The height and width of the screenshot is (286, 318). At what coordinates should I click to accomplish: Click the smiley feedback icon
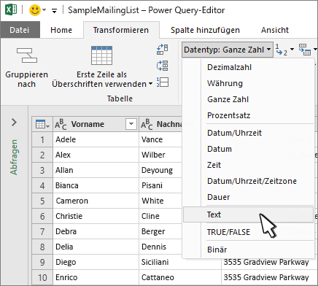pos(35,10)
